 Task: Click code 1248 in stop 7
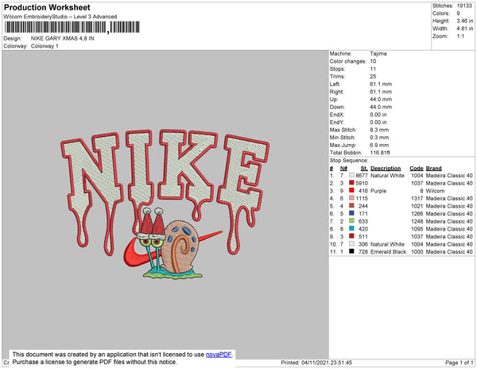(x=417, y=221)
